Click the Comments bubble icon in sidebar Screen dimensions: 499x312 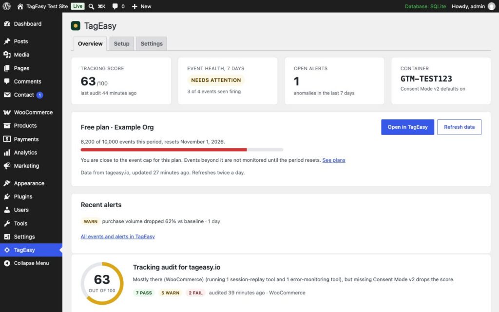point(7,81)
